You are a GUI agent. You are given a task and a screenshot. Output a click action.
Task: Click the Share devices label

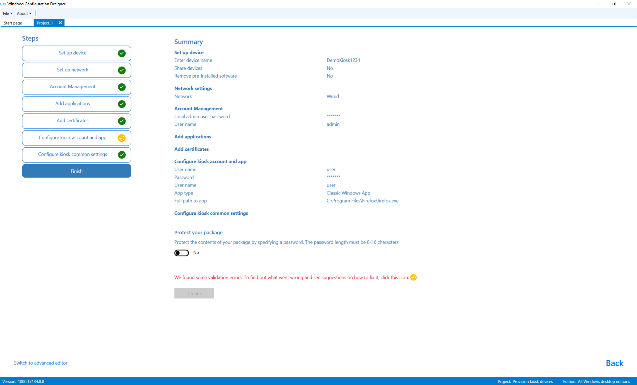point(188,68)
